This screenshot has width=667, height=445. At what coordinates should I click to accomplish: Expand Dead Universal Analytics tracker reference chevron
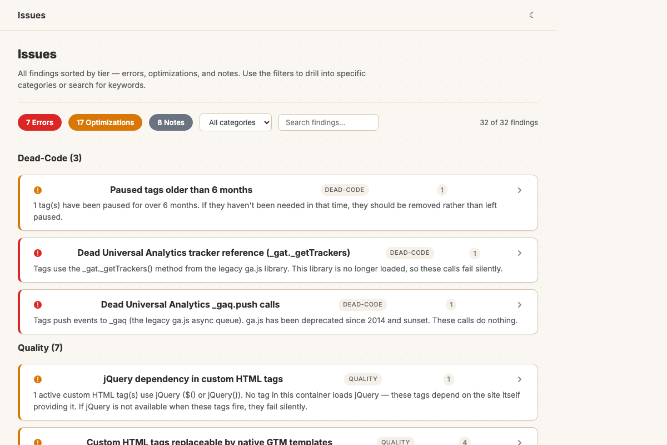tap(520, 253)
